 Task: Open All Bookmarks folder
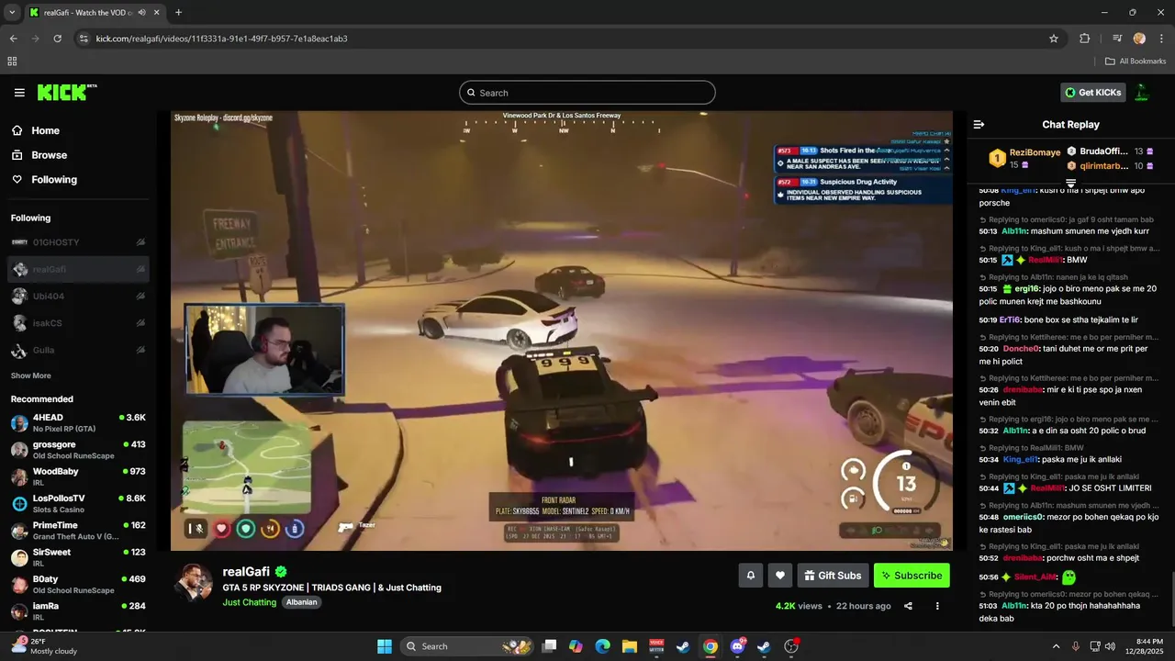click(1136, 62)
